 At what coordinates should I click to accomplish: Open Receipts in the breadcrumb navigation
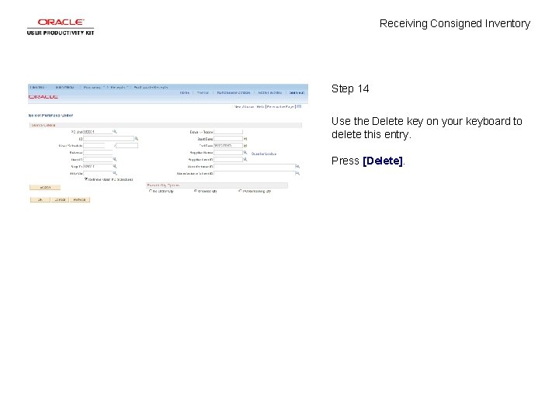click(x=118, y=87)
